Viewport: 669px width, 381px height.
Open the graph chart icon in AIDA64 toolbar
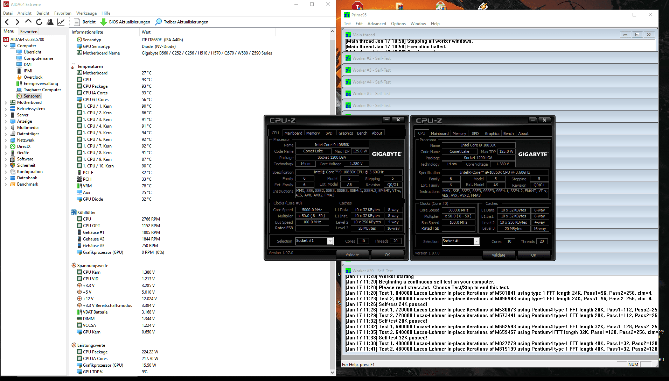pos(61,22)
